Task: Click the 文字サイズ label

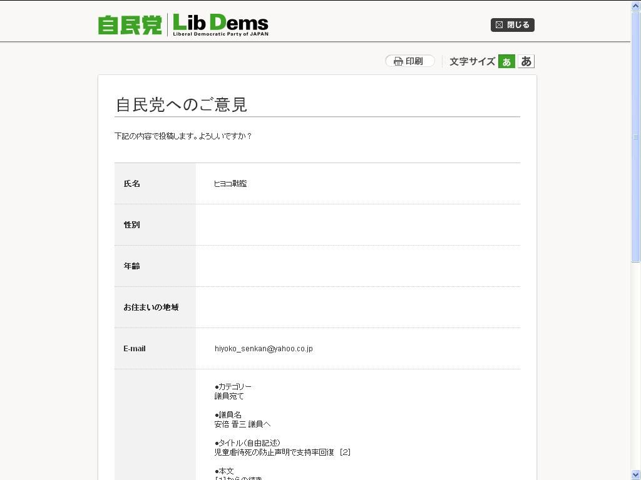Action: coord(472,61)
